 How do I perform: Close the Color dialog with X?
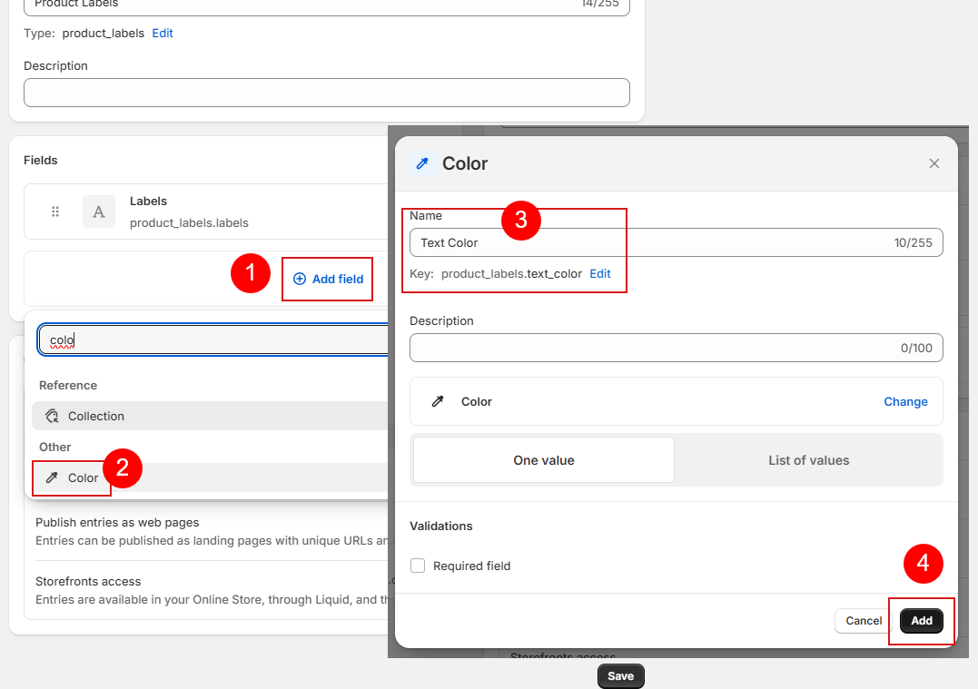(934, 163)
